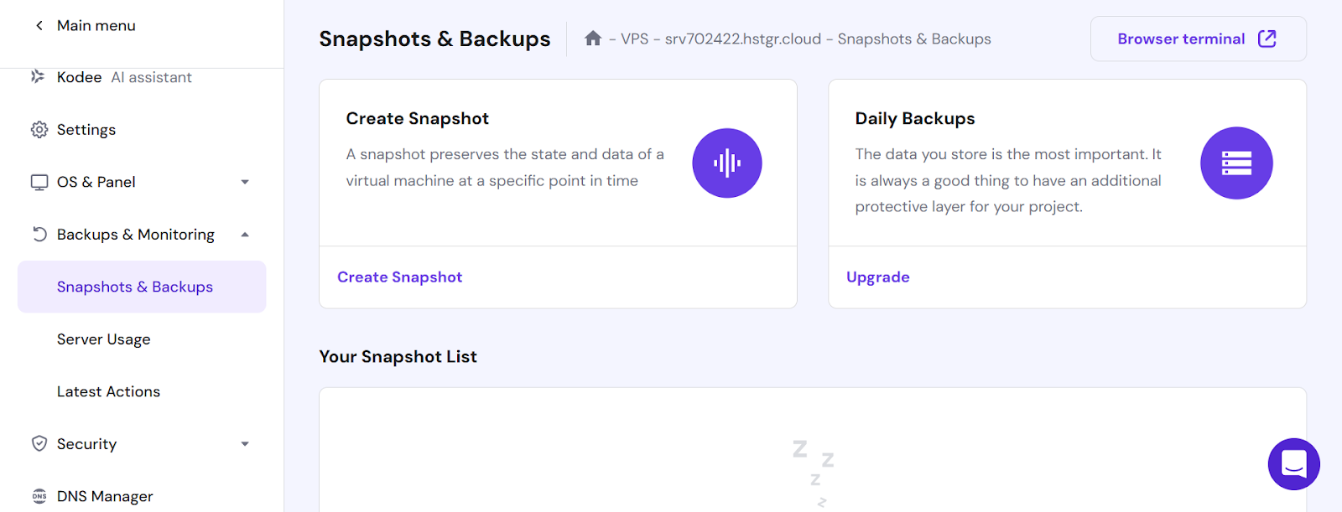Click the Settings gear icon in sidebar

39,129
